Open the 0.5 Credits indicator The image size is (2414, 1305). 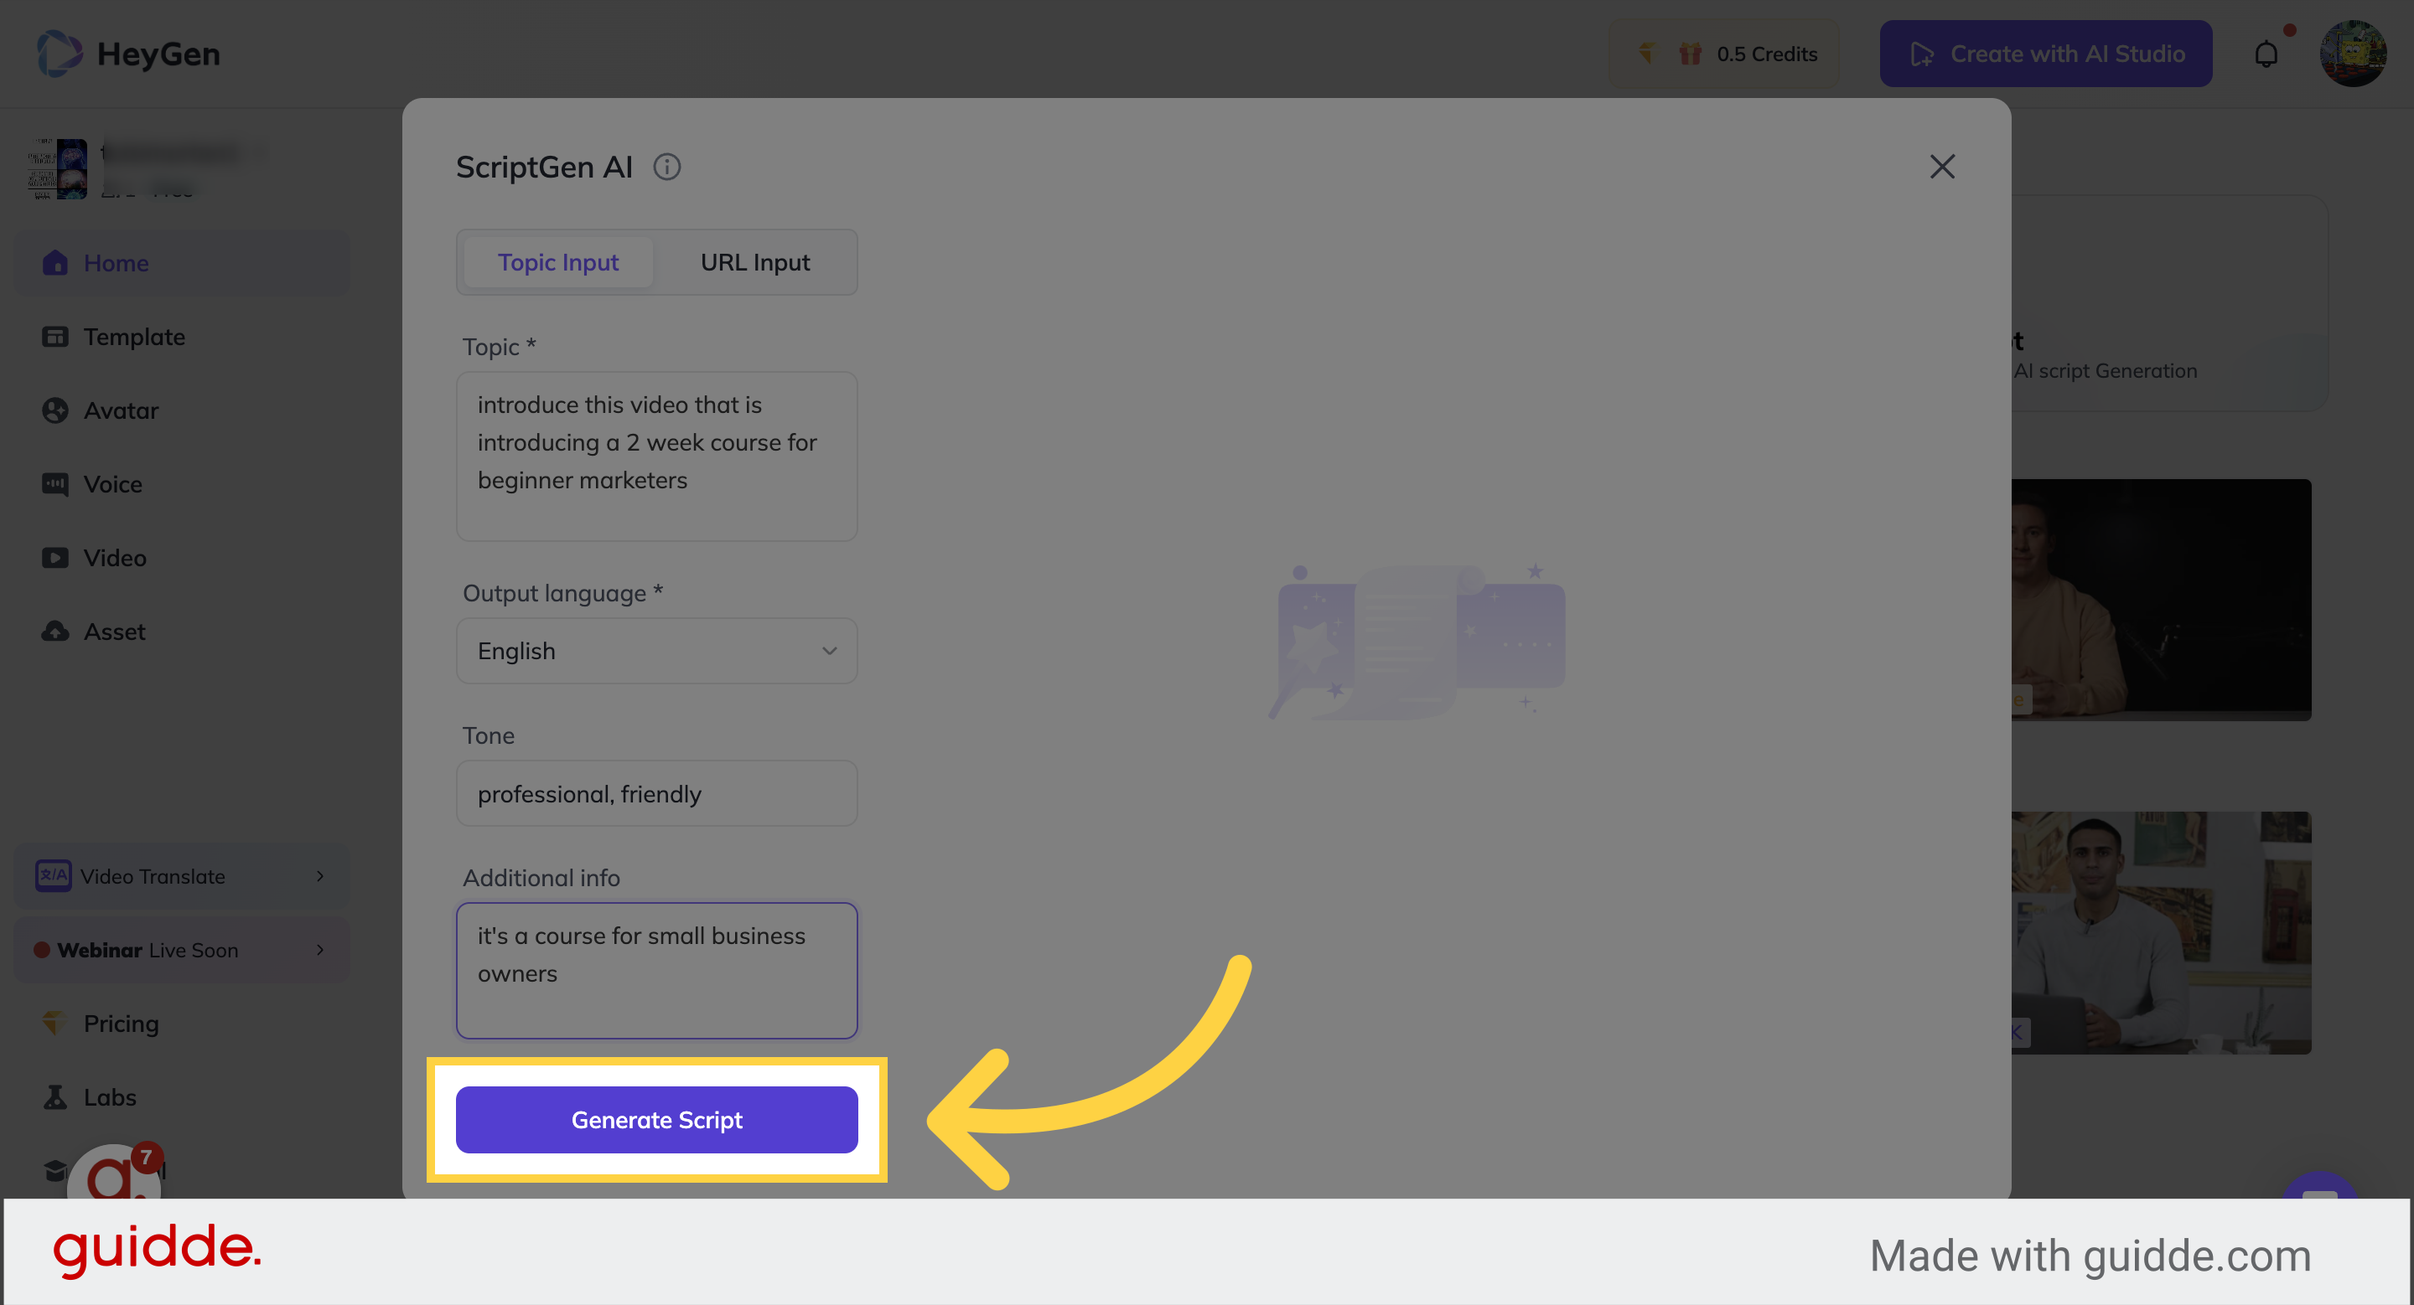(1725, 54)
